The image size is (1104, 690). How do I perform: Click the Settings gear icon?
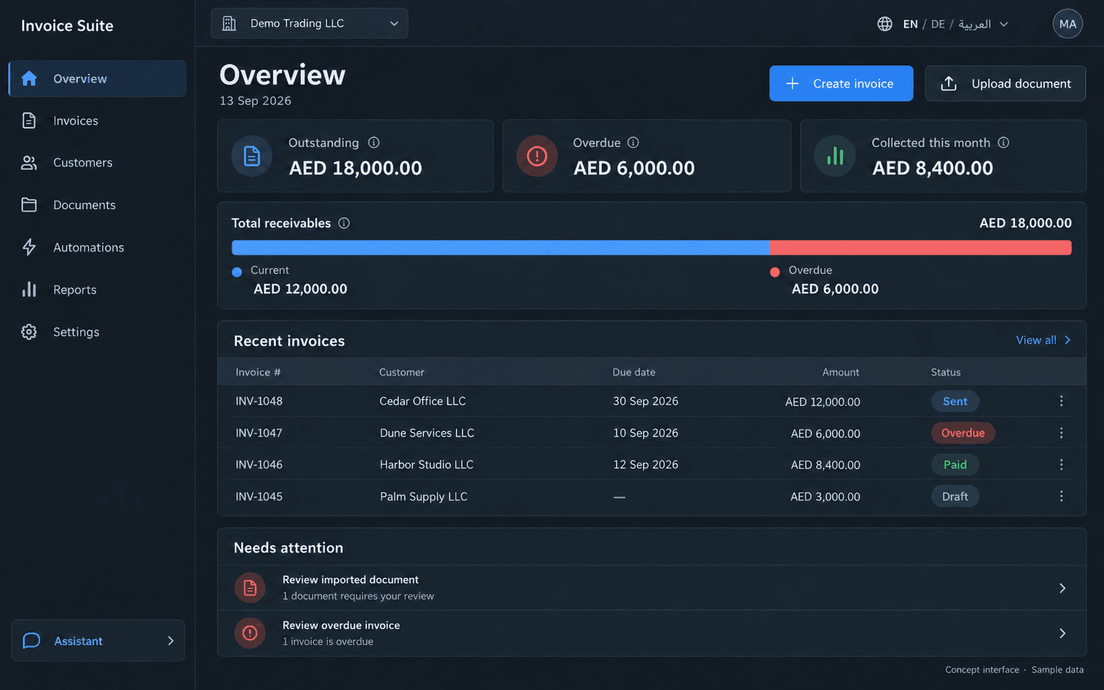point(29,332)
